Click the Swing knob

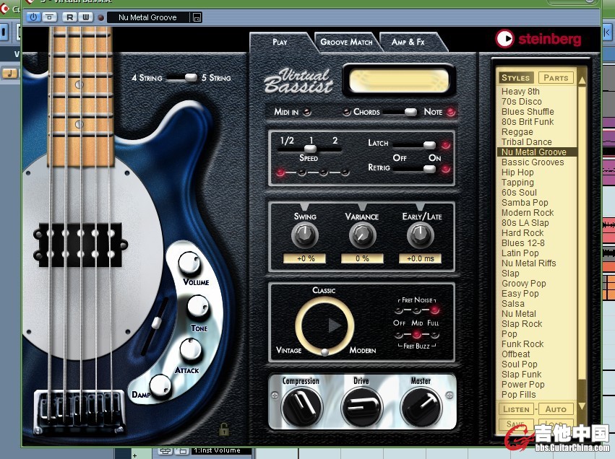coord(305,235)
